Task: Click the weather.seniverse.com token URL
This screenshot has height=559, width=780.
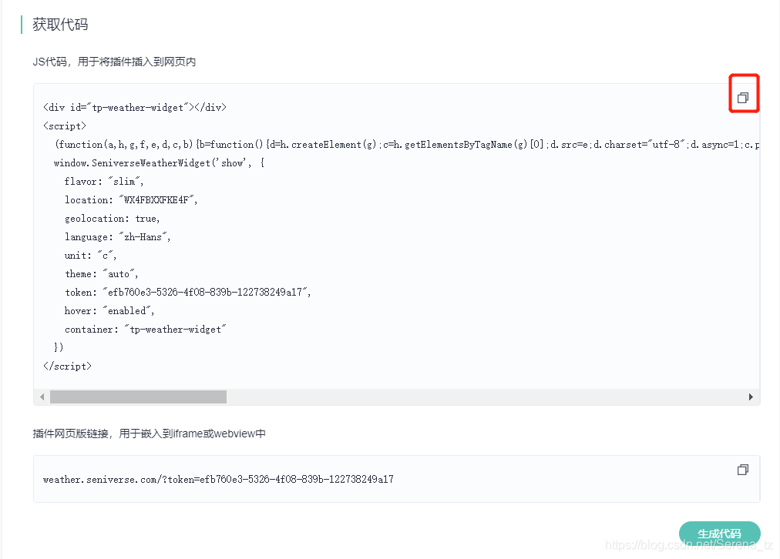Action: (218, 480)
